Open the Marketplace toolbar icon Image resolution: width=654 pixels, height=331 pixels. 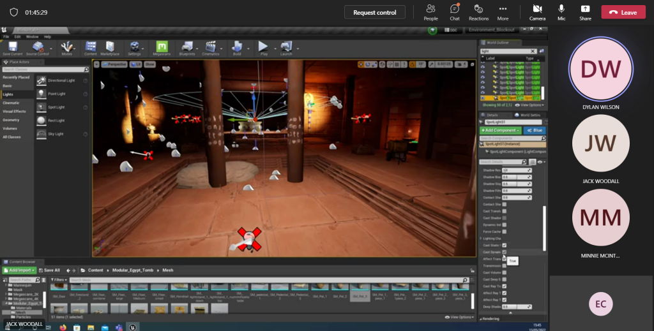pyautogui.click(x=110, y=48)
